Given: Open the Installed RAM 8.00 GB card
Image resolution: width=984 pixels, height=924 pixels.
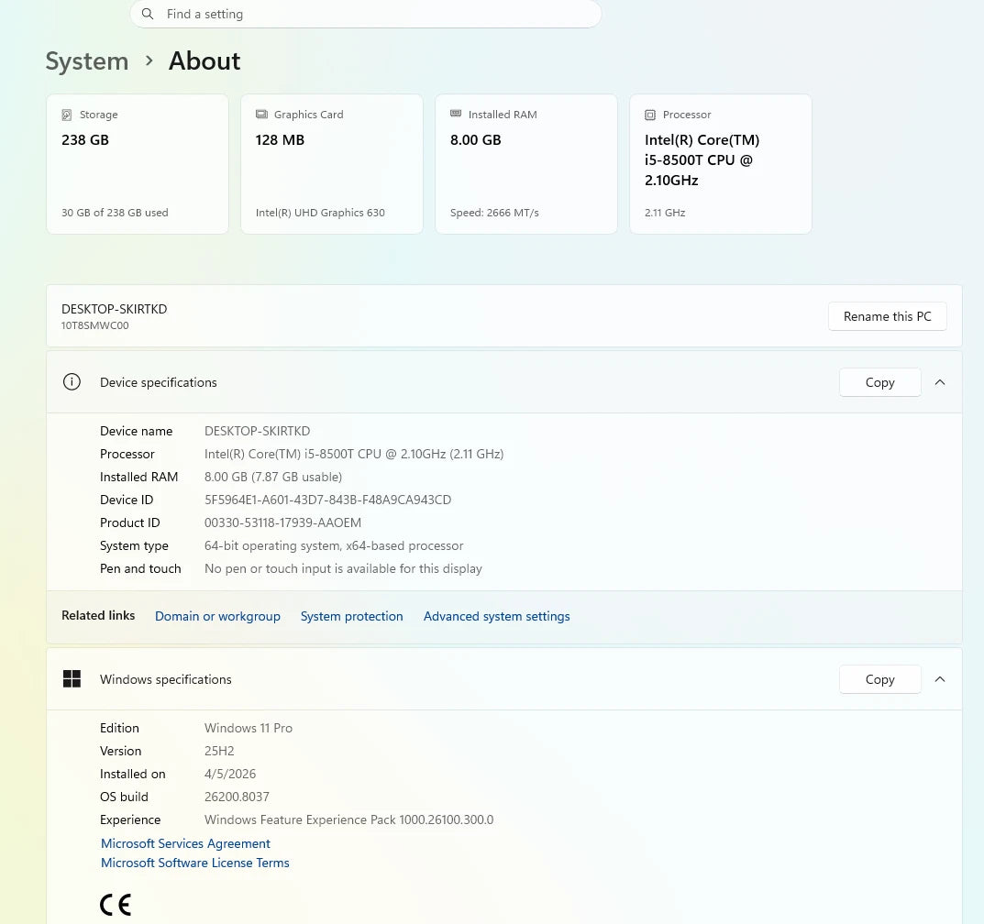Looking at the screenshot, I should pyautogui.click(x=526, y=164).
